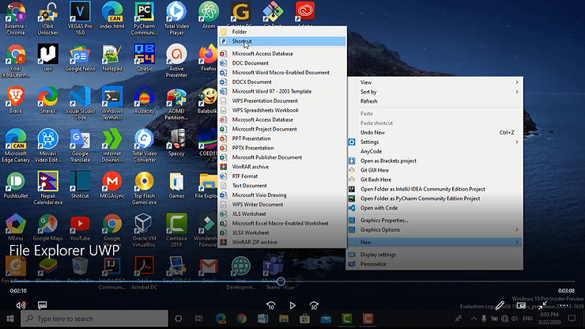Image resolution: width=585 pixels, height=329 pixels.
Task: Expand the Sort by submenu arrow
Action: coord(517,92)
